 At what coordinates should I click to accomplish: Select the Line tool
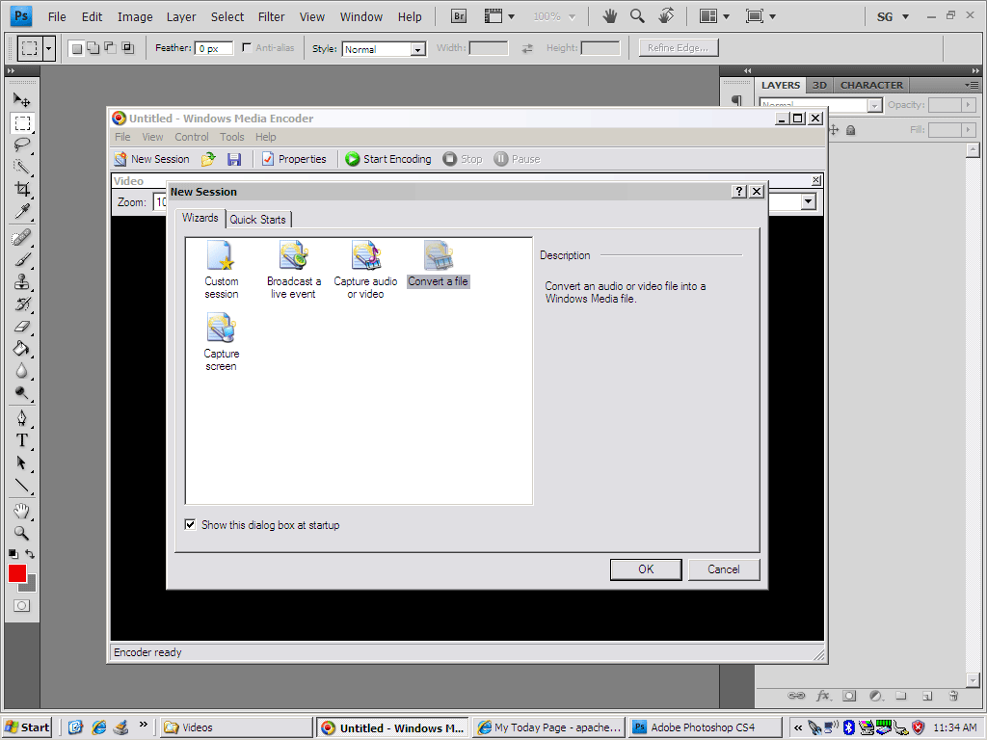coord(22,486)
